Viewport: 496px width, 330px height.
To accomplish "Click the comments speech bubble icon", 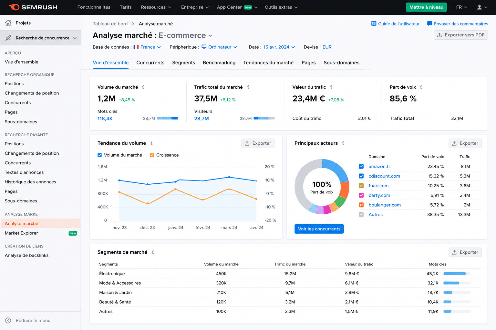I will (x=429, y=24).
